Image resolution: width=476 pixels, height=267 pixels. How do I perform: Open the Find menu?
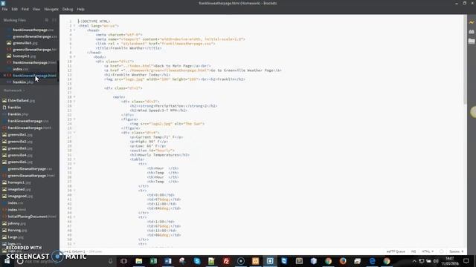(x=25, y=10)
